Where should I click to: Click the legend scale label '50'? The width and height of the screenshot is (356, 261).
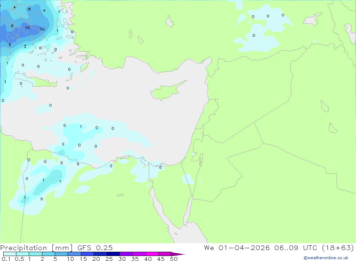(174, 259)
